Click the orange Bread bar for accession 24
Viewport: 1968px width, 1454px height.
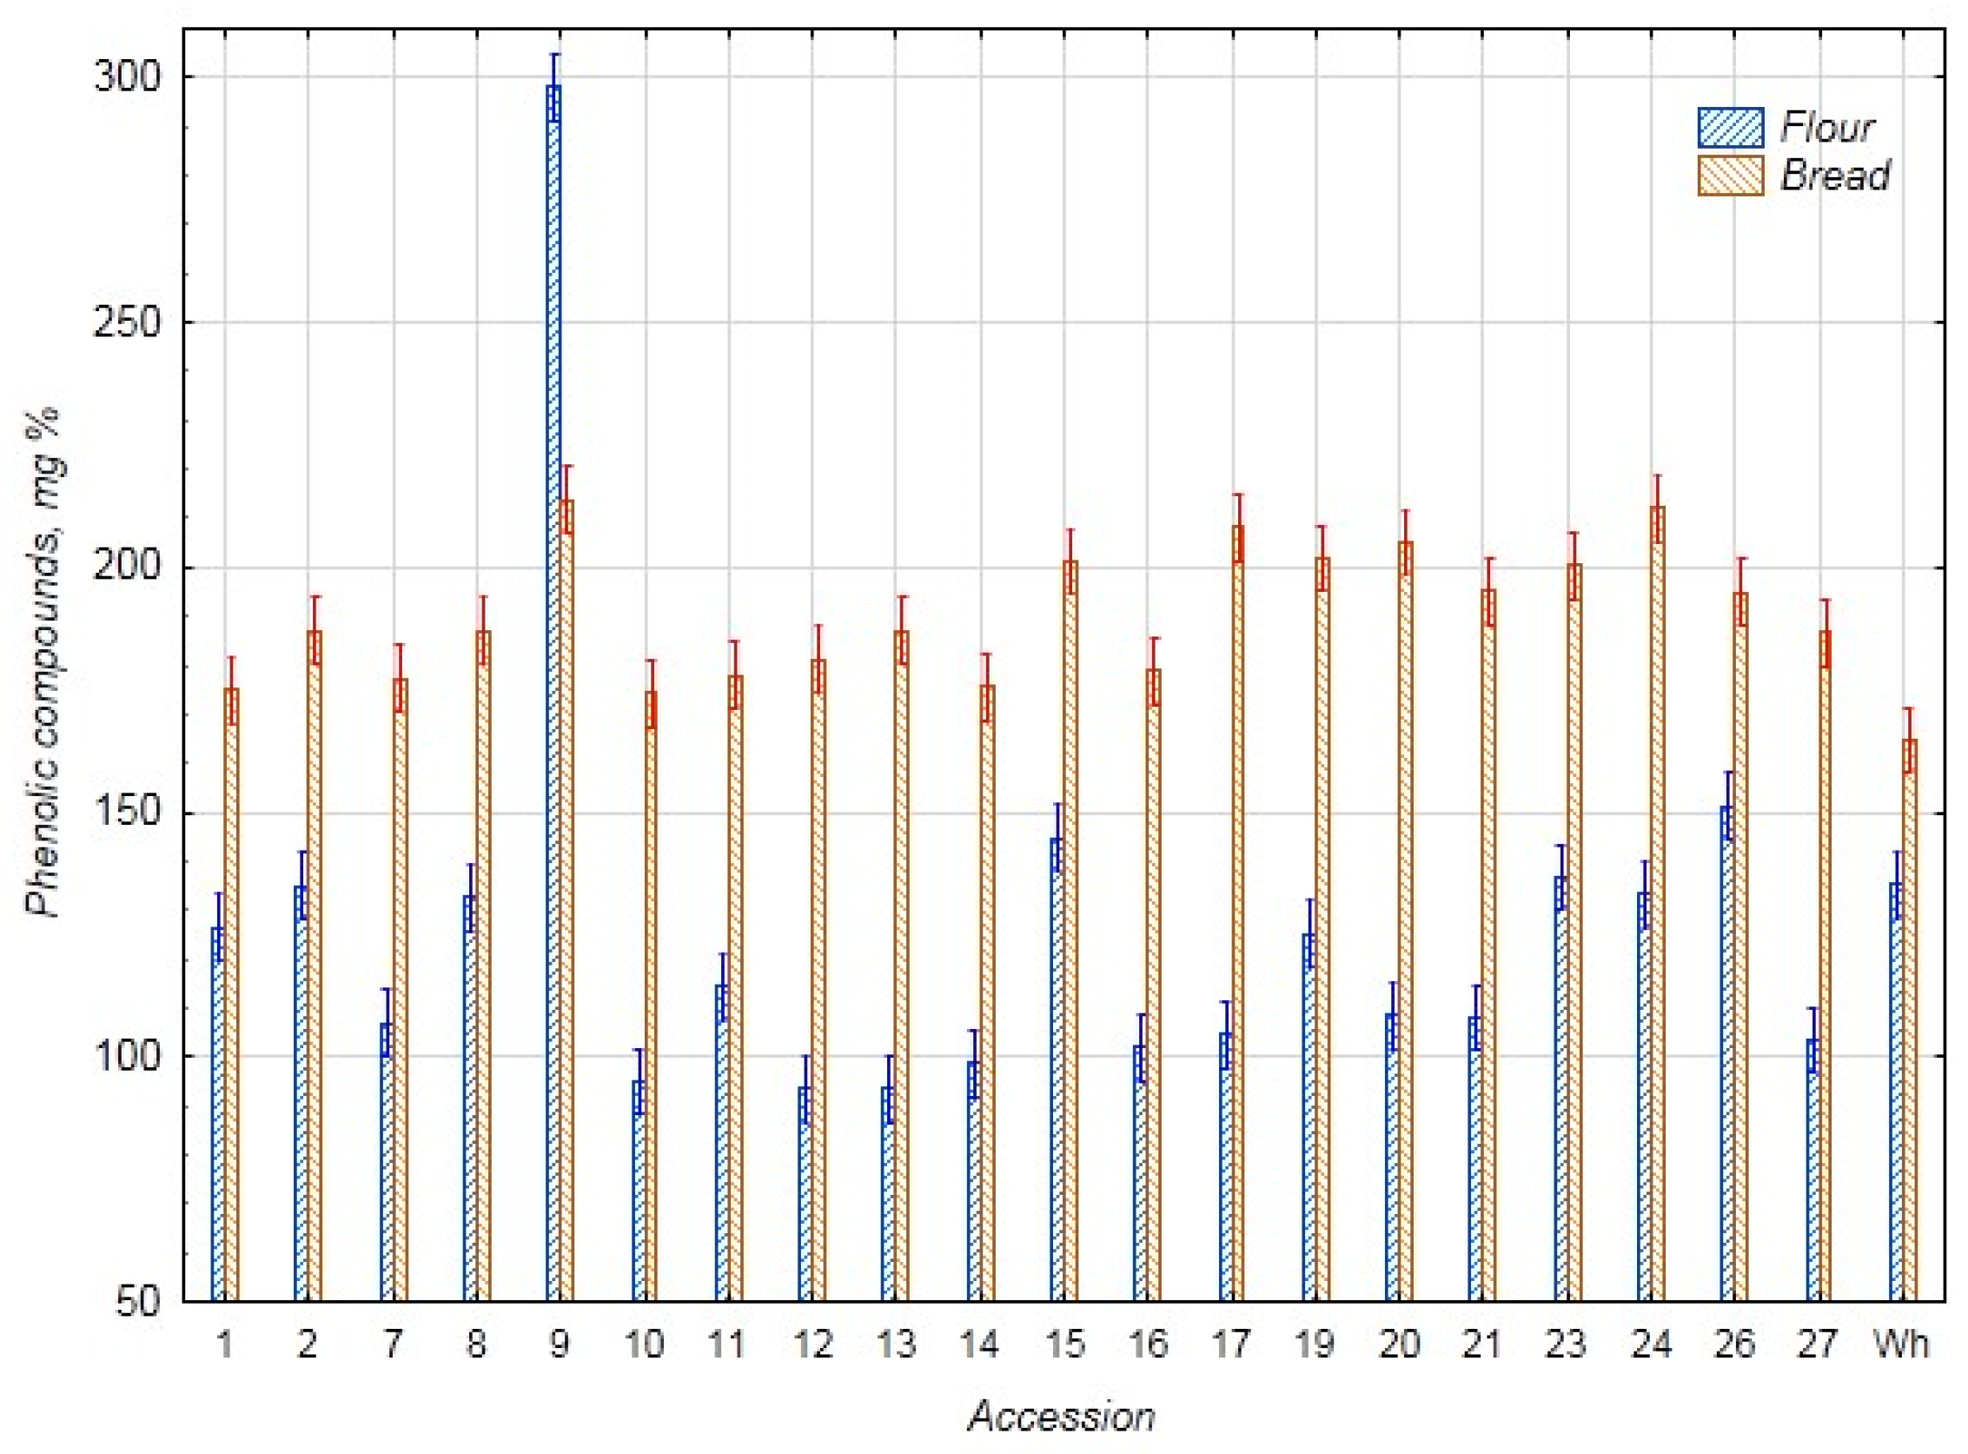click(x=1658, y=906)
